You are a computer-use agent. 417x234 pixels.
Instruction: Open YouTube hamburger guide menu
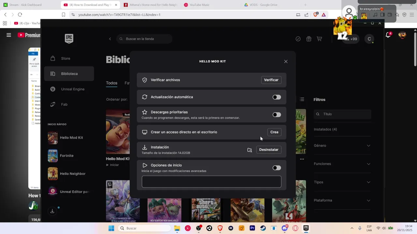pos(9,35)
